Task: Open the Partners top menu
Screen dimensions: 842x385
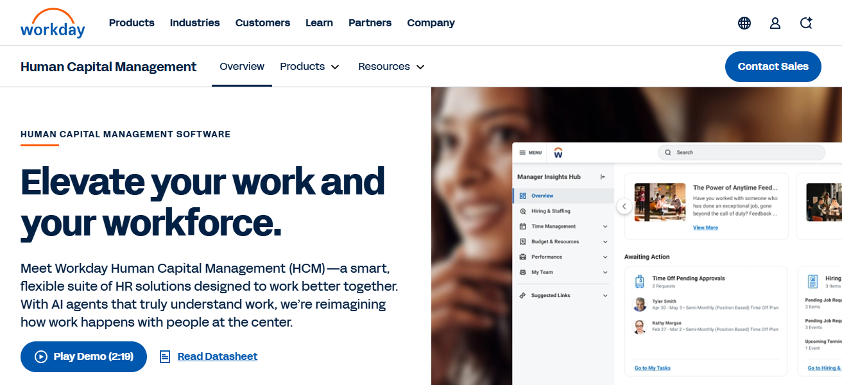Action: tap(370, 23)
